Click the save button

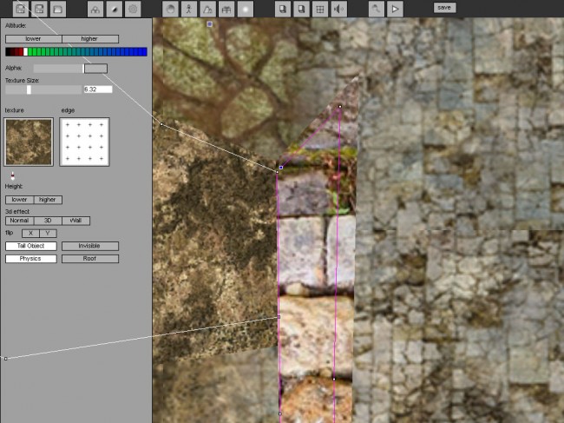click(444, 7)
